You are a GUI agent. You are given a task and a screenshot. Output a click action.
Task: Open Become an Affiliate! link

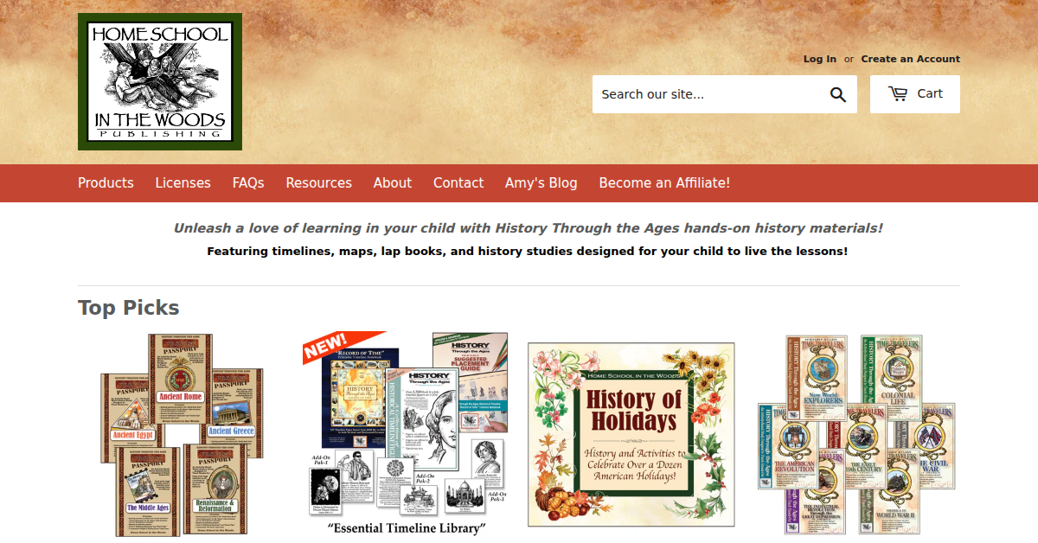(x=664, y=183)
